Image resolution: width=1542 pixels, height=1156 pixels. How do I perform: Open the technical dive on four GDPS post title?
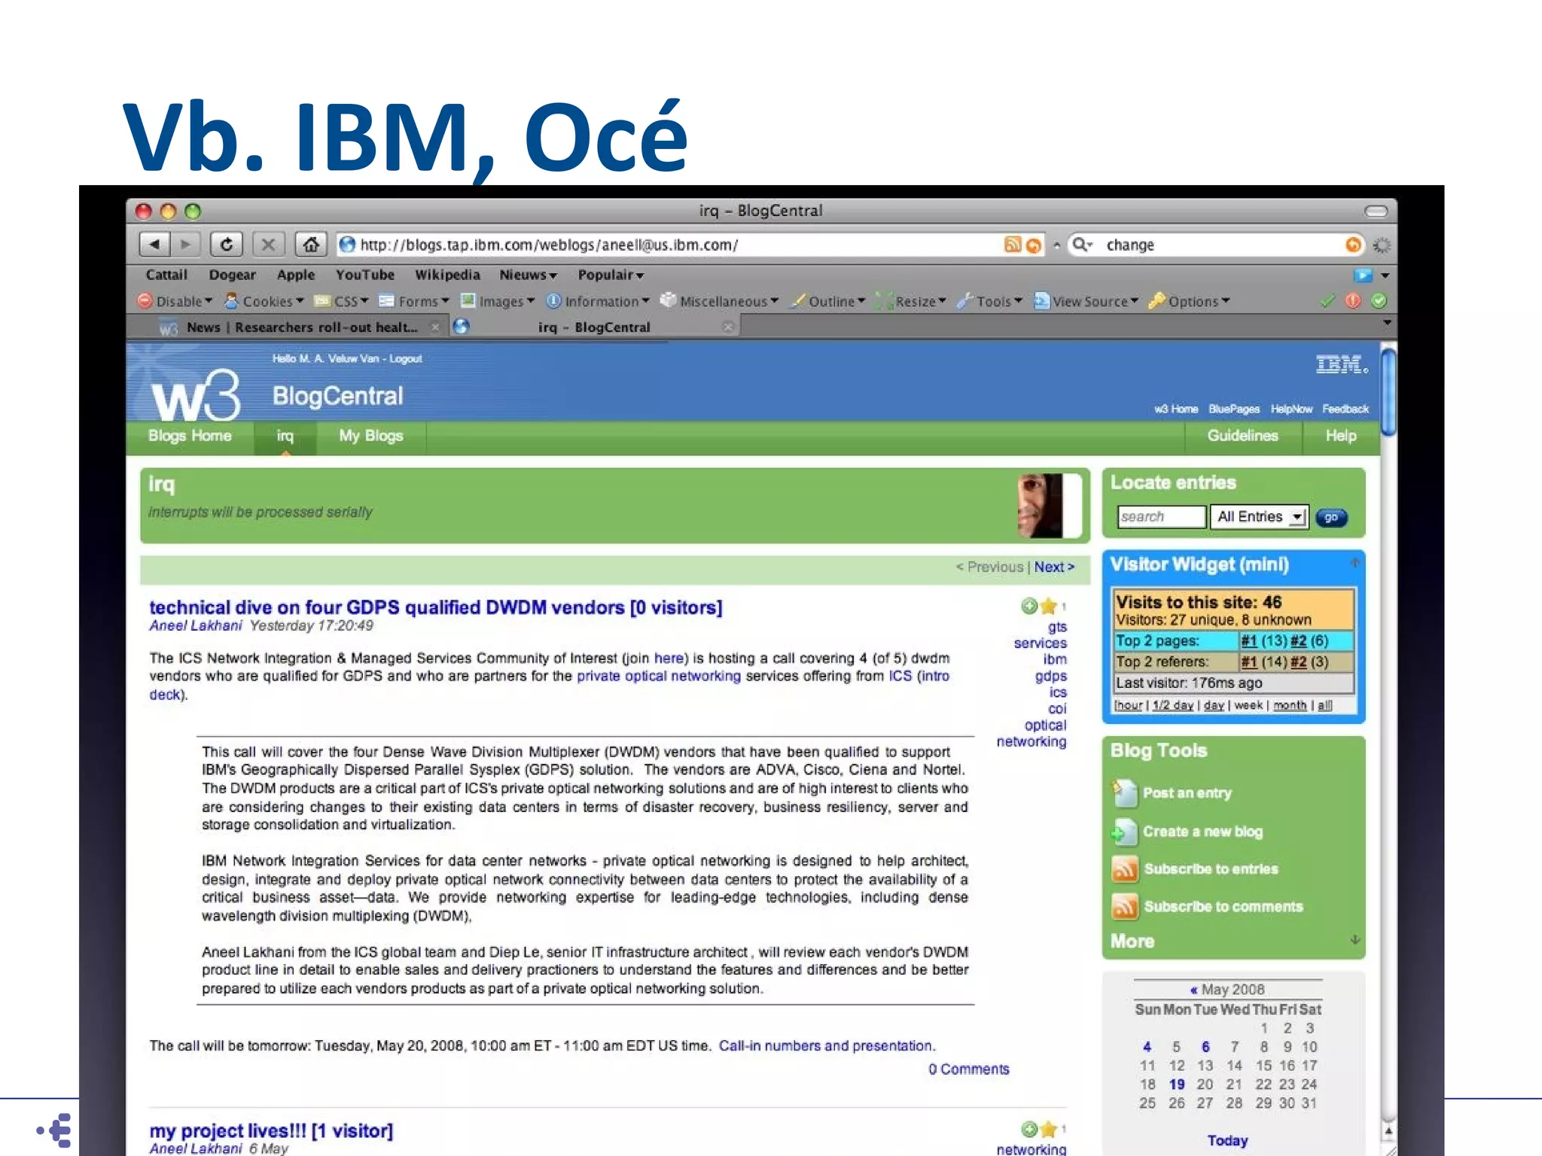point(435,607)
